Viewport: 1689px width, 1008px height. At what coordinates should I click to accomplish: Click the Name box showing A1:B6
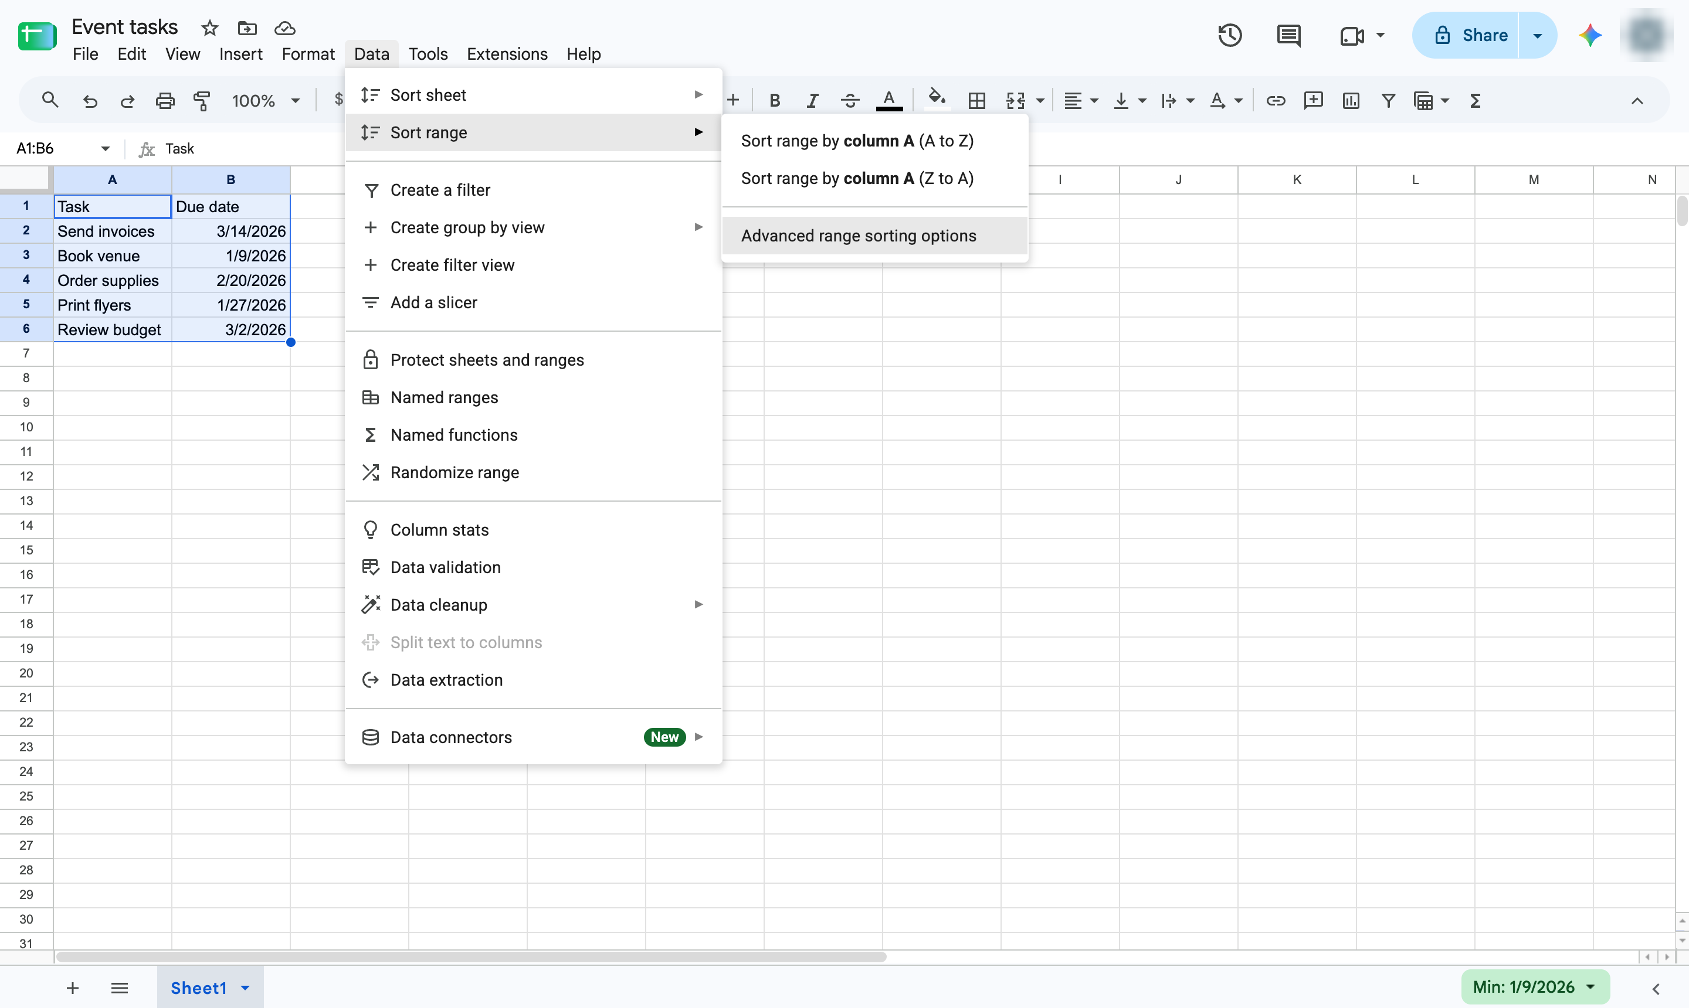coord(63,148)
